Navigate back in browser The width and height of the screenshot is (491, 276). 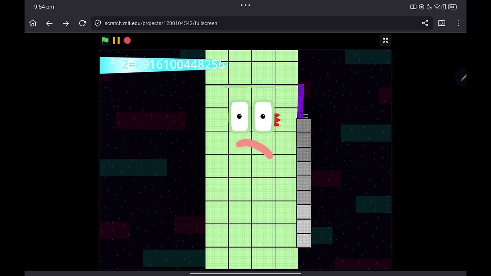[49, 23]
